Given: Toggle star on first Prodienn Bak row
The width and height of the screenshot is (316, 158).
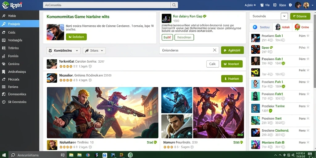Looking at the screenshot, I should click(308, 36).
